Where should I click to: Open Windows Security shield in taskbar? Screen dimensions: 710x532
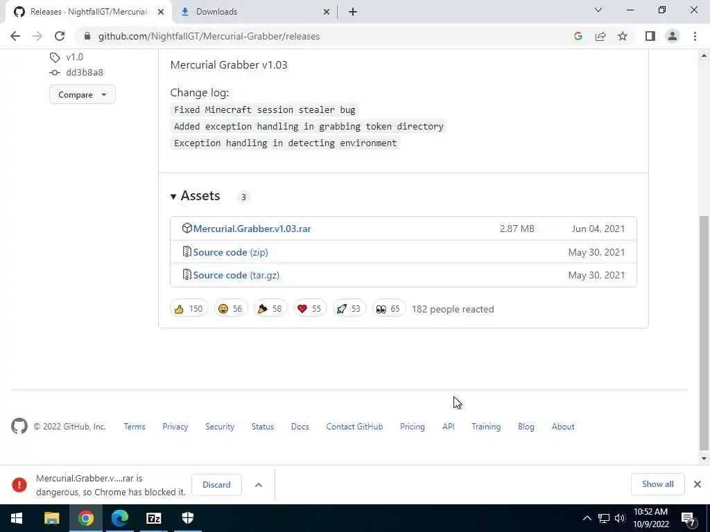coord(187,518)
